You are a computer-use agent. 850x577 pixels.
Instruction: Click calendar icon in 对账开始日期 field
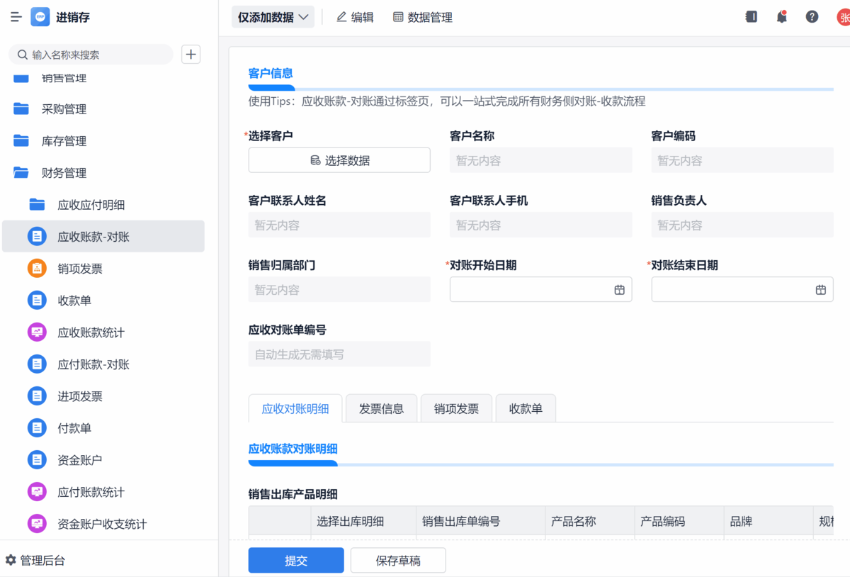pyautogui.click(x=619, y=290)
